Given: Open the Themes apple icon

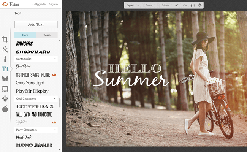Looking at the screenshot, I should (x=5, y=109).
